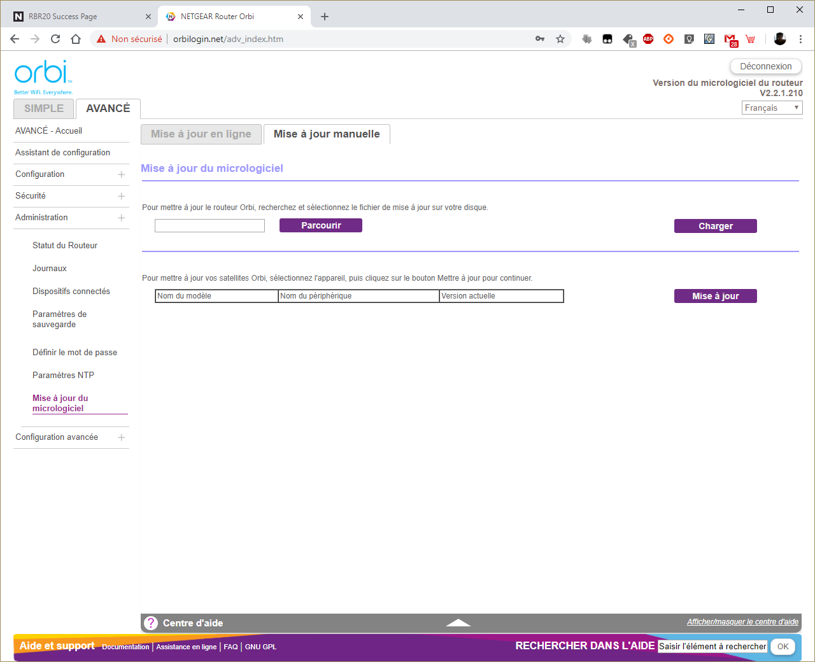Click the saved password key icon

pyautogui.click(x=540, y=39)
